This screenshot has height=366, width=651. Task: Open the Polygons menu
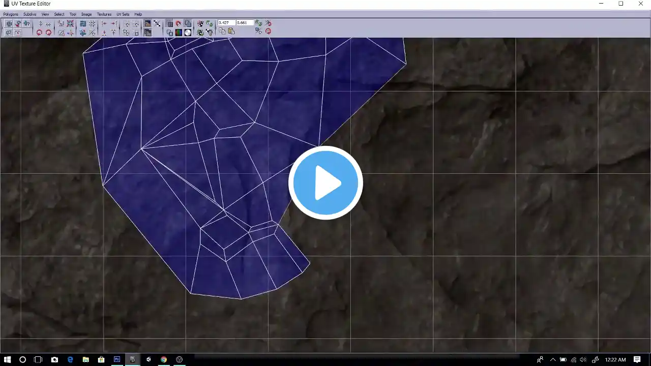click(x=11, y=14)
